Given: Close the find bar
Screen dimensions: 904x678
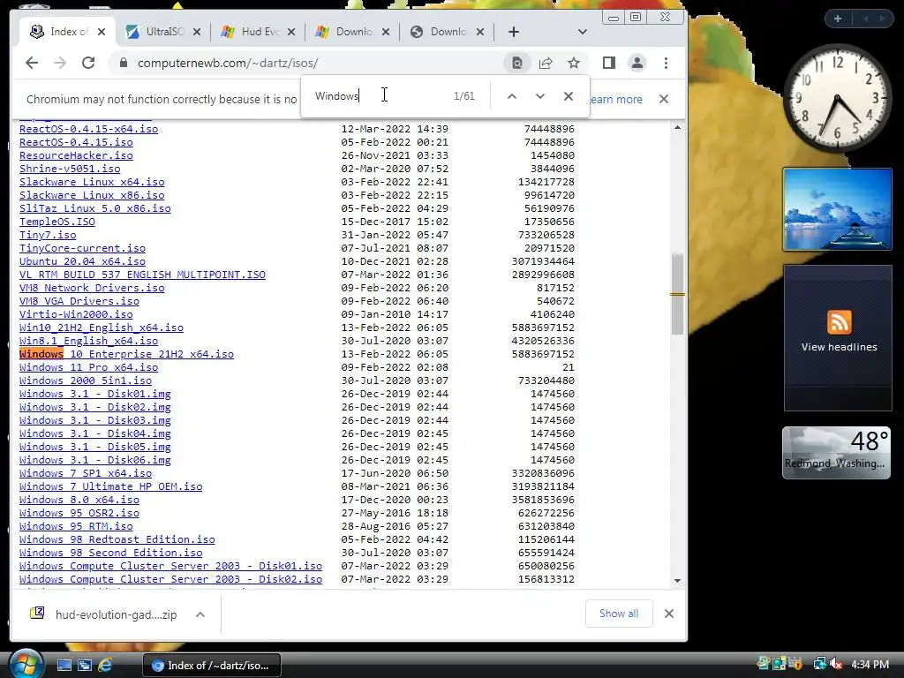Looking at the screenshot, I should click(x=569, y=96).
